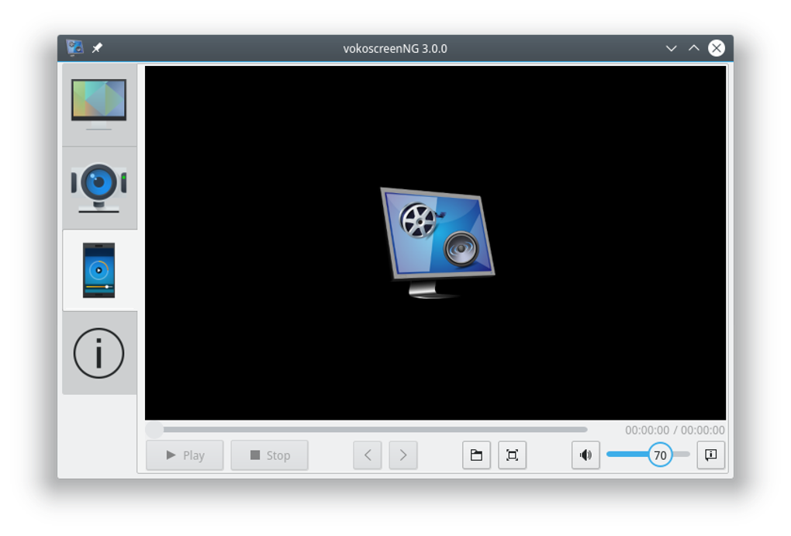This screenshot has width=791, height=536.
Task: Click the info circle icon in the sidebar
Action: click(x=99, y=351)
